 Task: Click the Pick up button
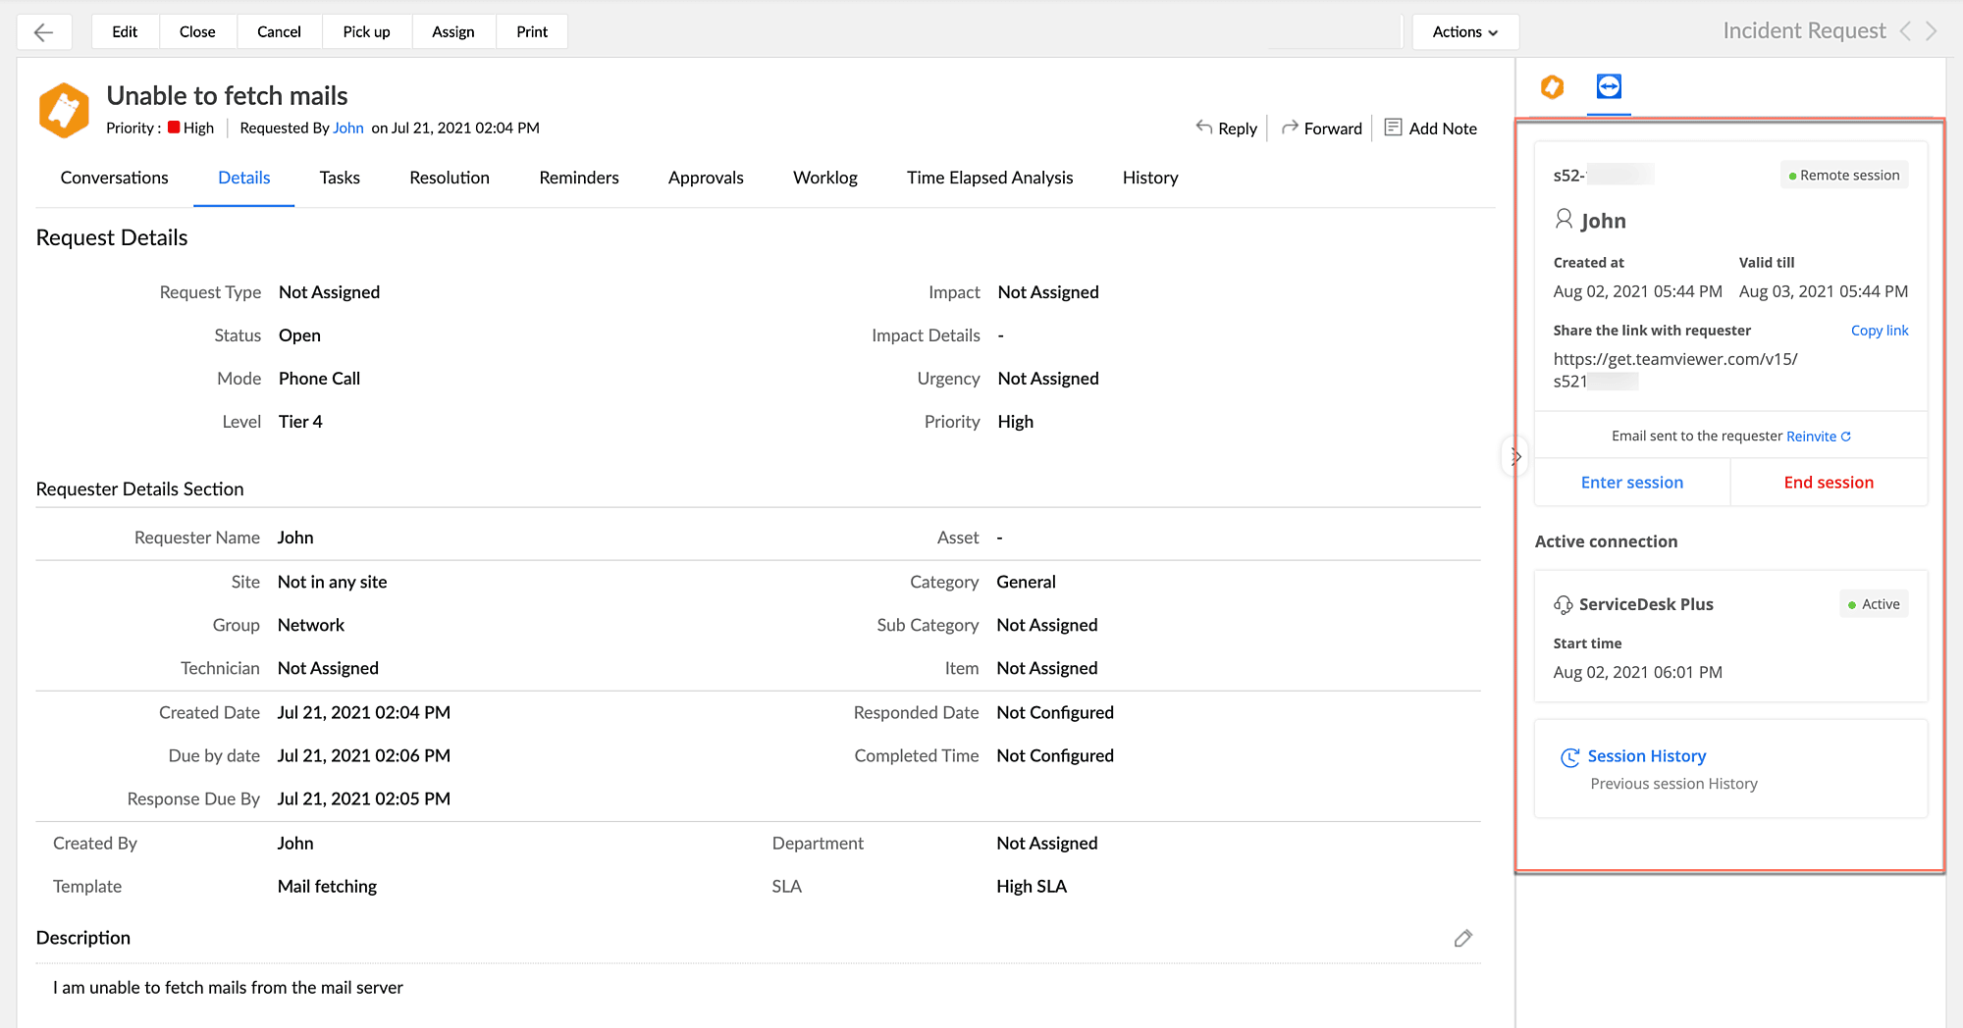point(366,32)
